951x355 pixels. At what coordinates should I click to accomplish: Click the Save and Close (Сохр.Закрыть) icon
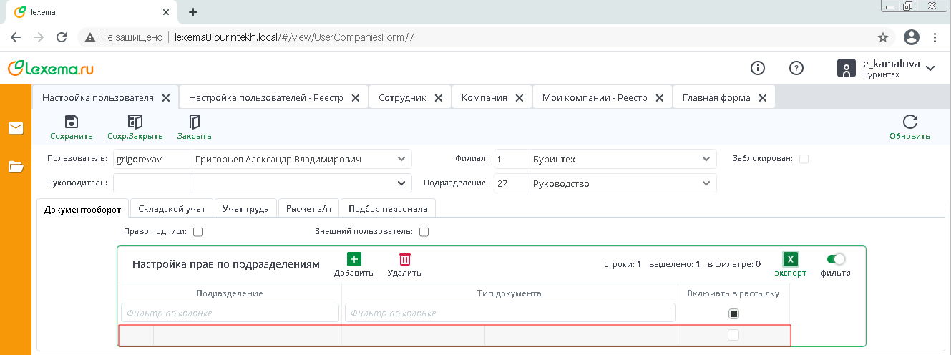[135, 122]
